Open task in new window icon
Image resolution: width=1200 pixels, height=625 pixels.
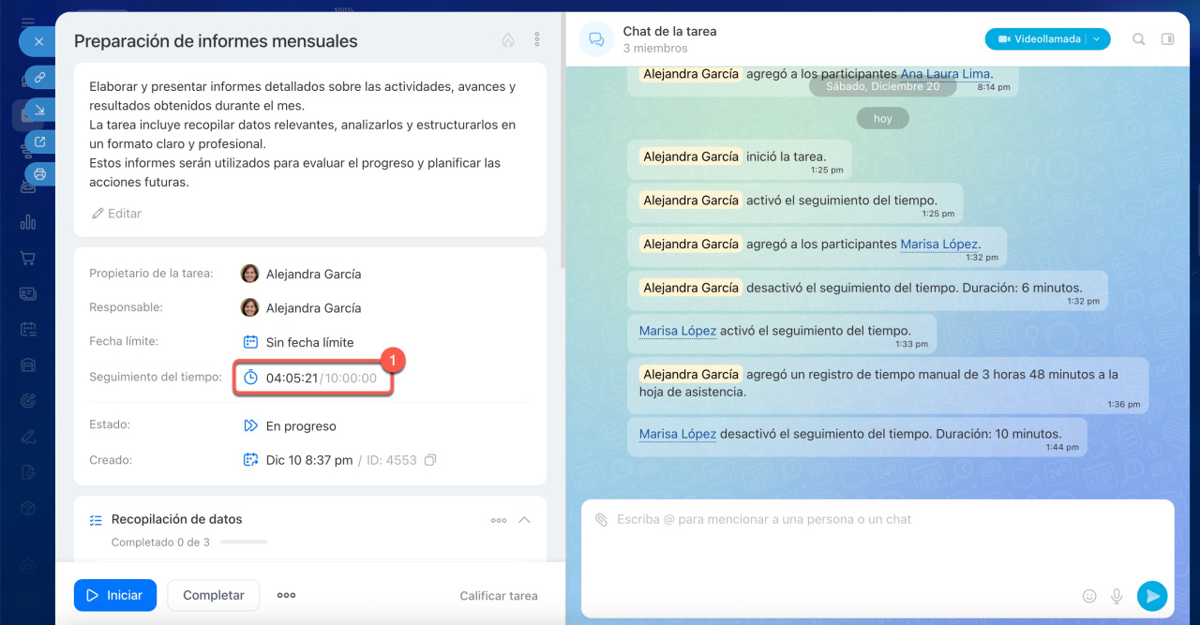coord(40,142)
